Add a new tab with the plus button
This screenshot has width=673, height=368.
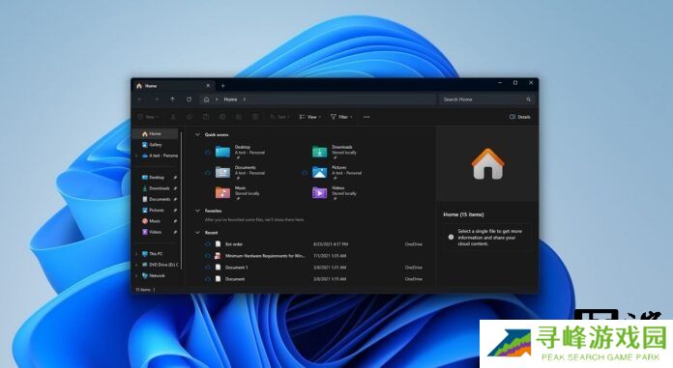pos(222,86)
